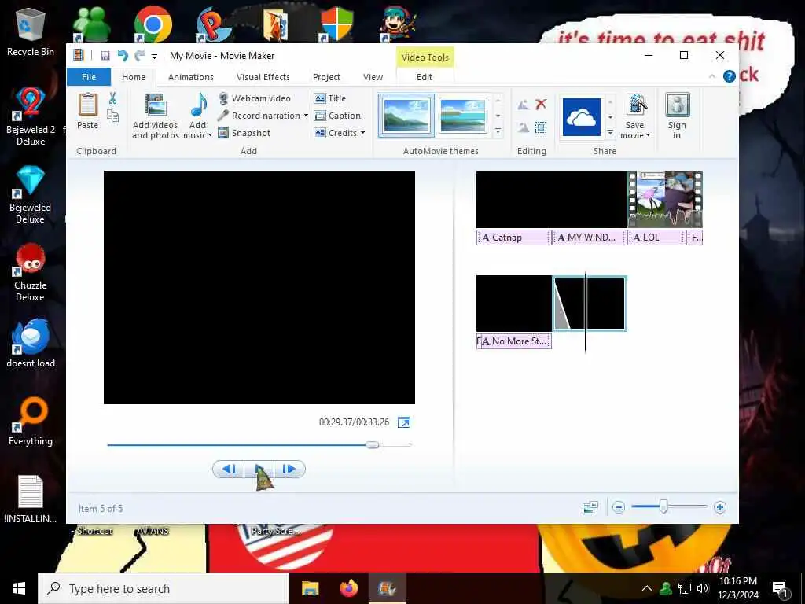The image size is (805, 604).
Task: Click the Redo arrow in quick access toolbar
Action: click(x=139, y=56)
